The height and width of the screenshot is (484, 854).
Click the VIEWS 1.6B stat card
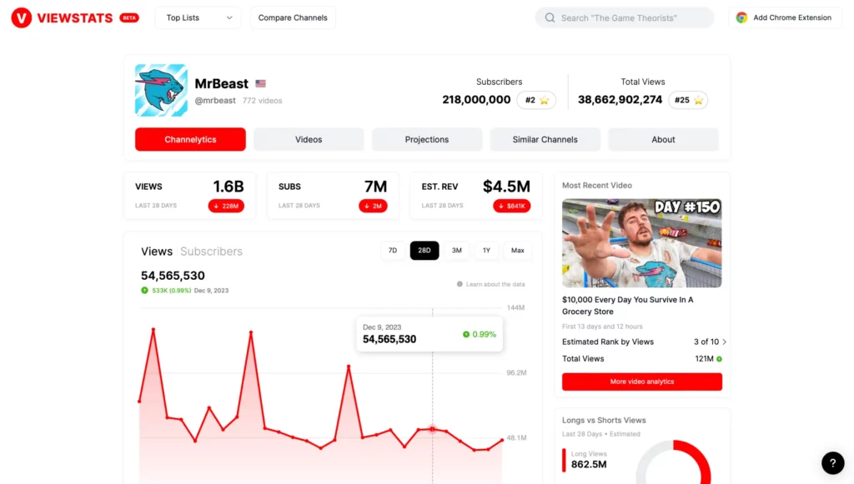click(x=190, y=196)
